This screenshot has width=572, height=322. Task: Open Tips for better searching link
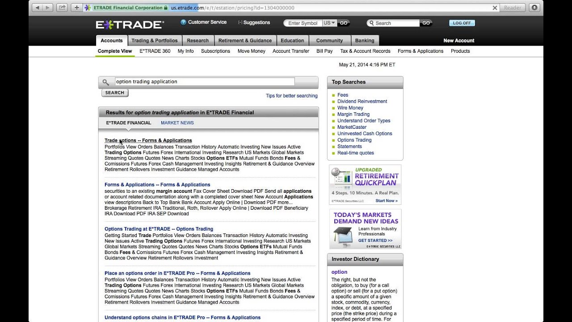(292, 96)
